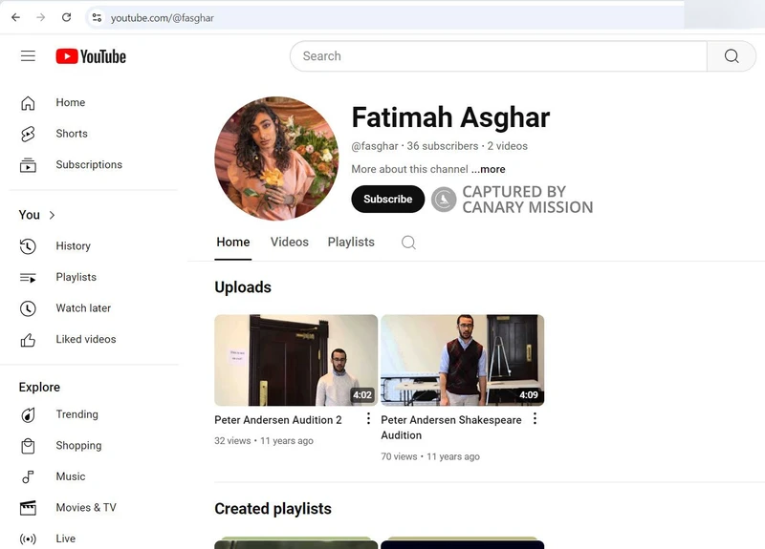The width and height of the screenshot is (765, 549).
Task: Click the channel profile picture
Action: [x=276, y=158]
